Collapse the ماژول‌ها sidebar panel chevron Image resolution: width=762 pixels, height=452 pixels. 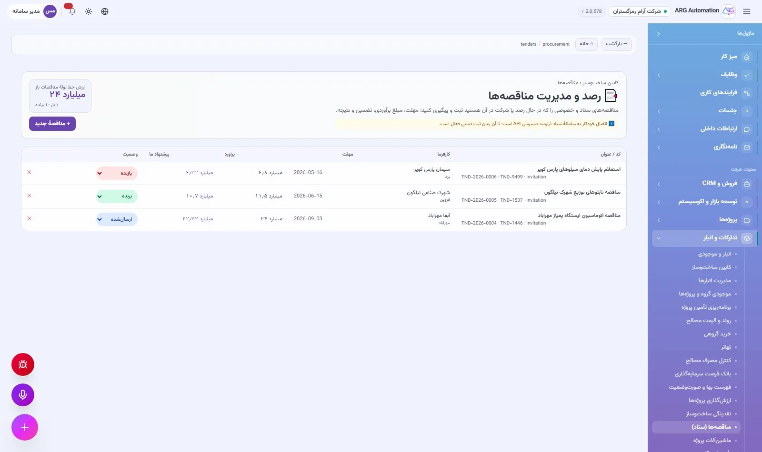[658, 34]
